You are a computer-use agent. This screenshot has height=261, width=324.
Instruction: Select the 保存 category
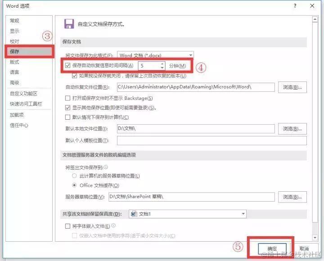[x=29, y=51]
